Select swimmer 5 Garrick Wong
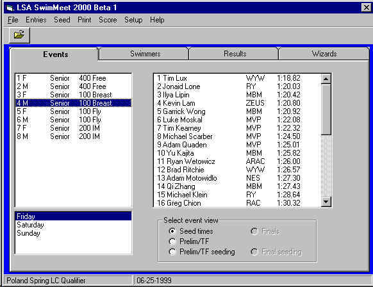The height and width of the screenshot is (287, 373). (237, 111)
